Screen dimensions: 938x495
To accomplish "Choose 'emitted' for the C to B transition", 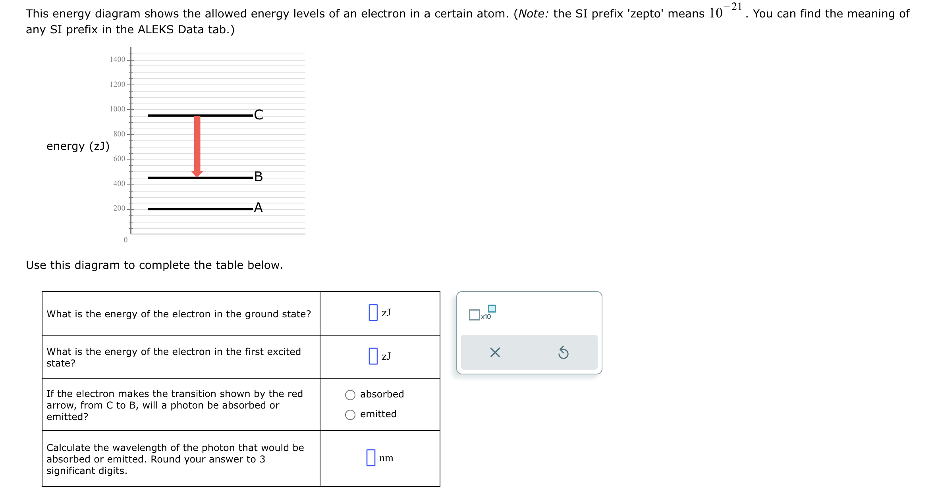I will point(350,414).
